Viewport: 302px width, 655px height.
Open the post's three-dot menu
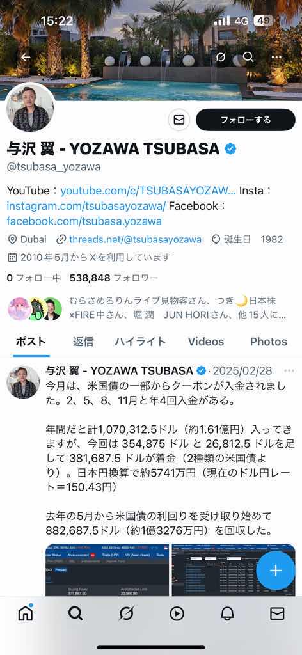tap(289, 370)
